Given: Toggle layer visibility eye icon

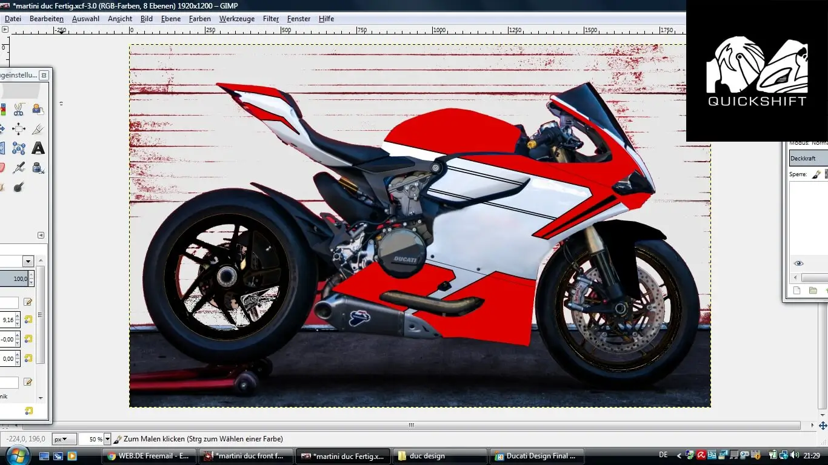Looking at the screenshot, I should click(798, 263).
